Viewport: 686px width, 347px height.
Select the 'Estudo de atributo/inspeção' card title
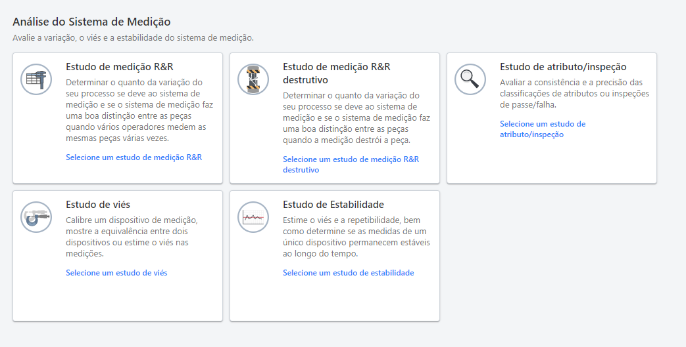click(562, 67)
